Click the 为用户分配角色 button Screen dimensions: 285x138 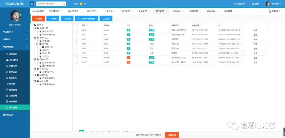(x=87, y=19)
